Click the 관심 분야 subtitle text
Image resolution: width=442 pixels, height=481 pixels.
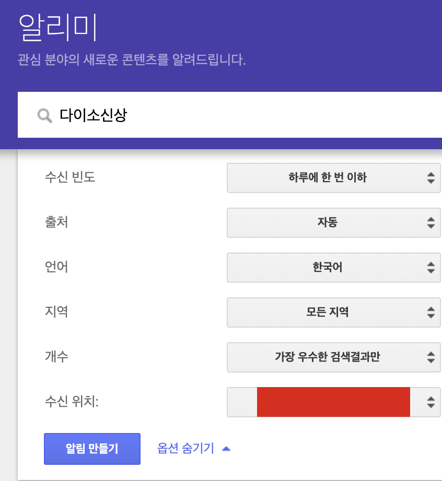131,59
